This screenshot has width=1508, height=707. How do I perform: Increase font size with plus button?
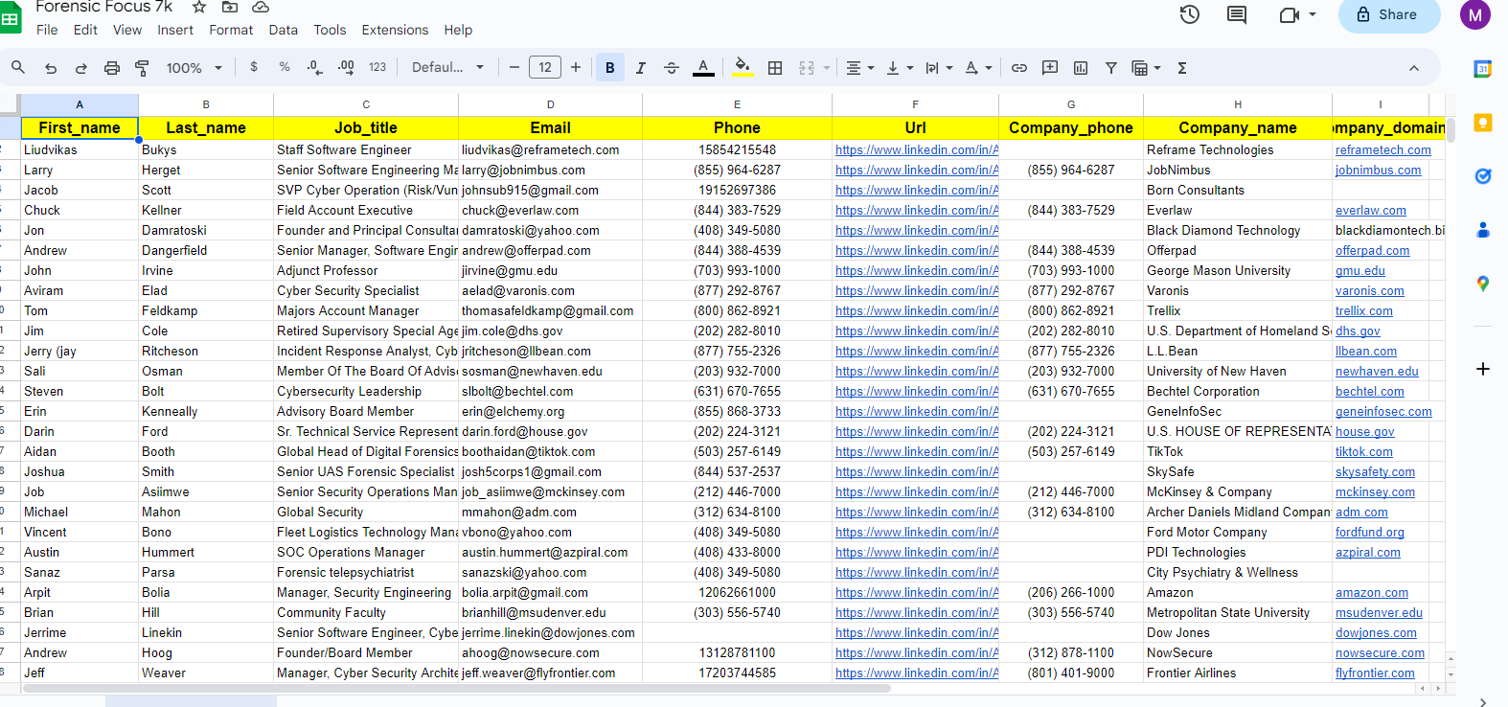coord(576,67)
